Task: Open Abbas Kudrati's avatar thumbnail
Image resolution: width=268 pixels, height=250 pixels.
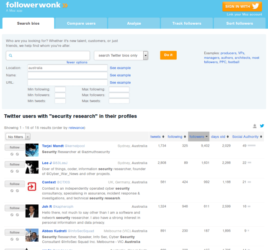Action: (32, 235)
